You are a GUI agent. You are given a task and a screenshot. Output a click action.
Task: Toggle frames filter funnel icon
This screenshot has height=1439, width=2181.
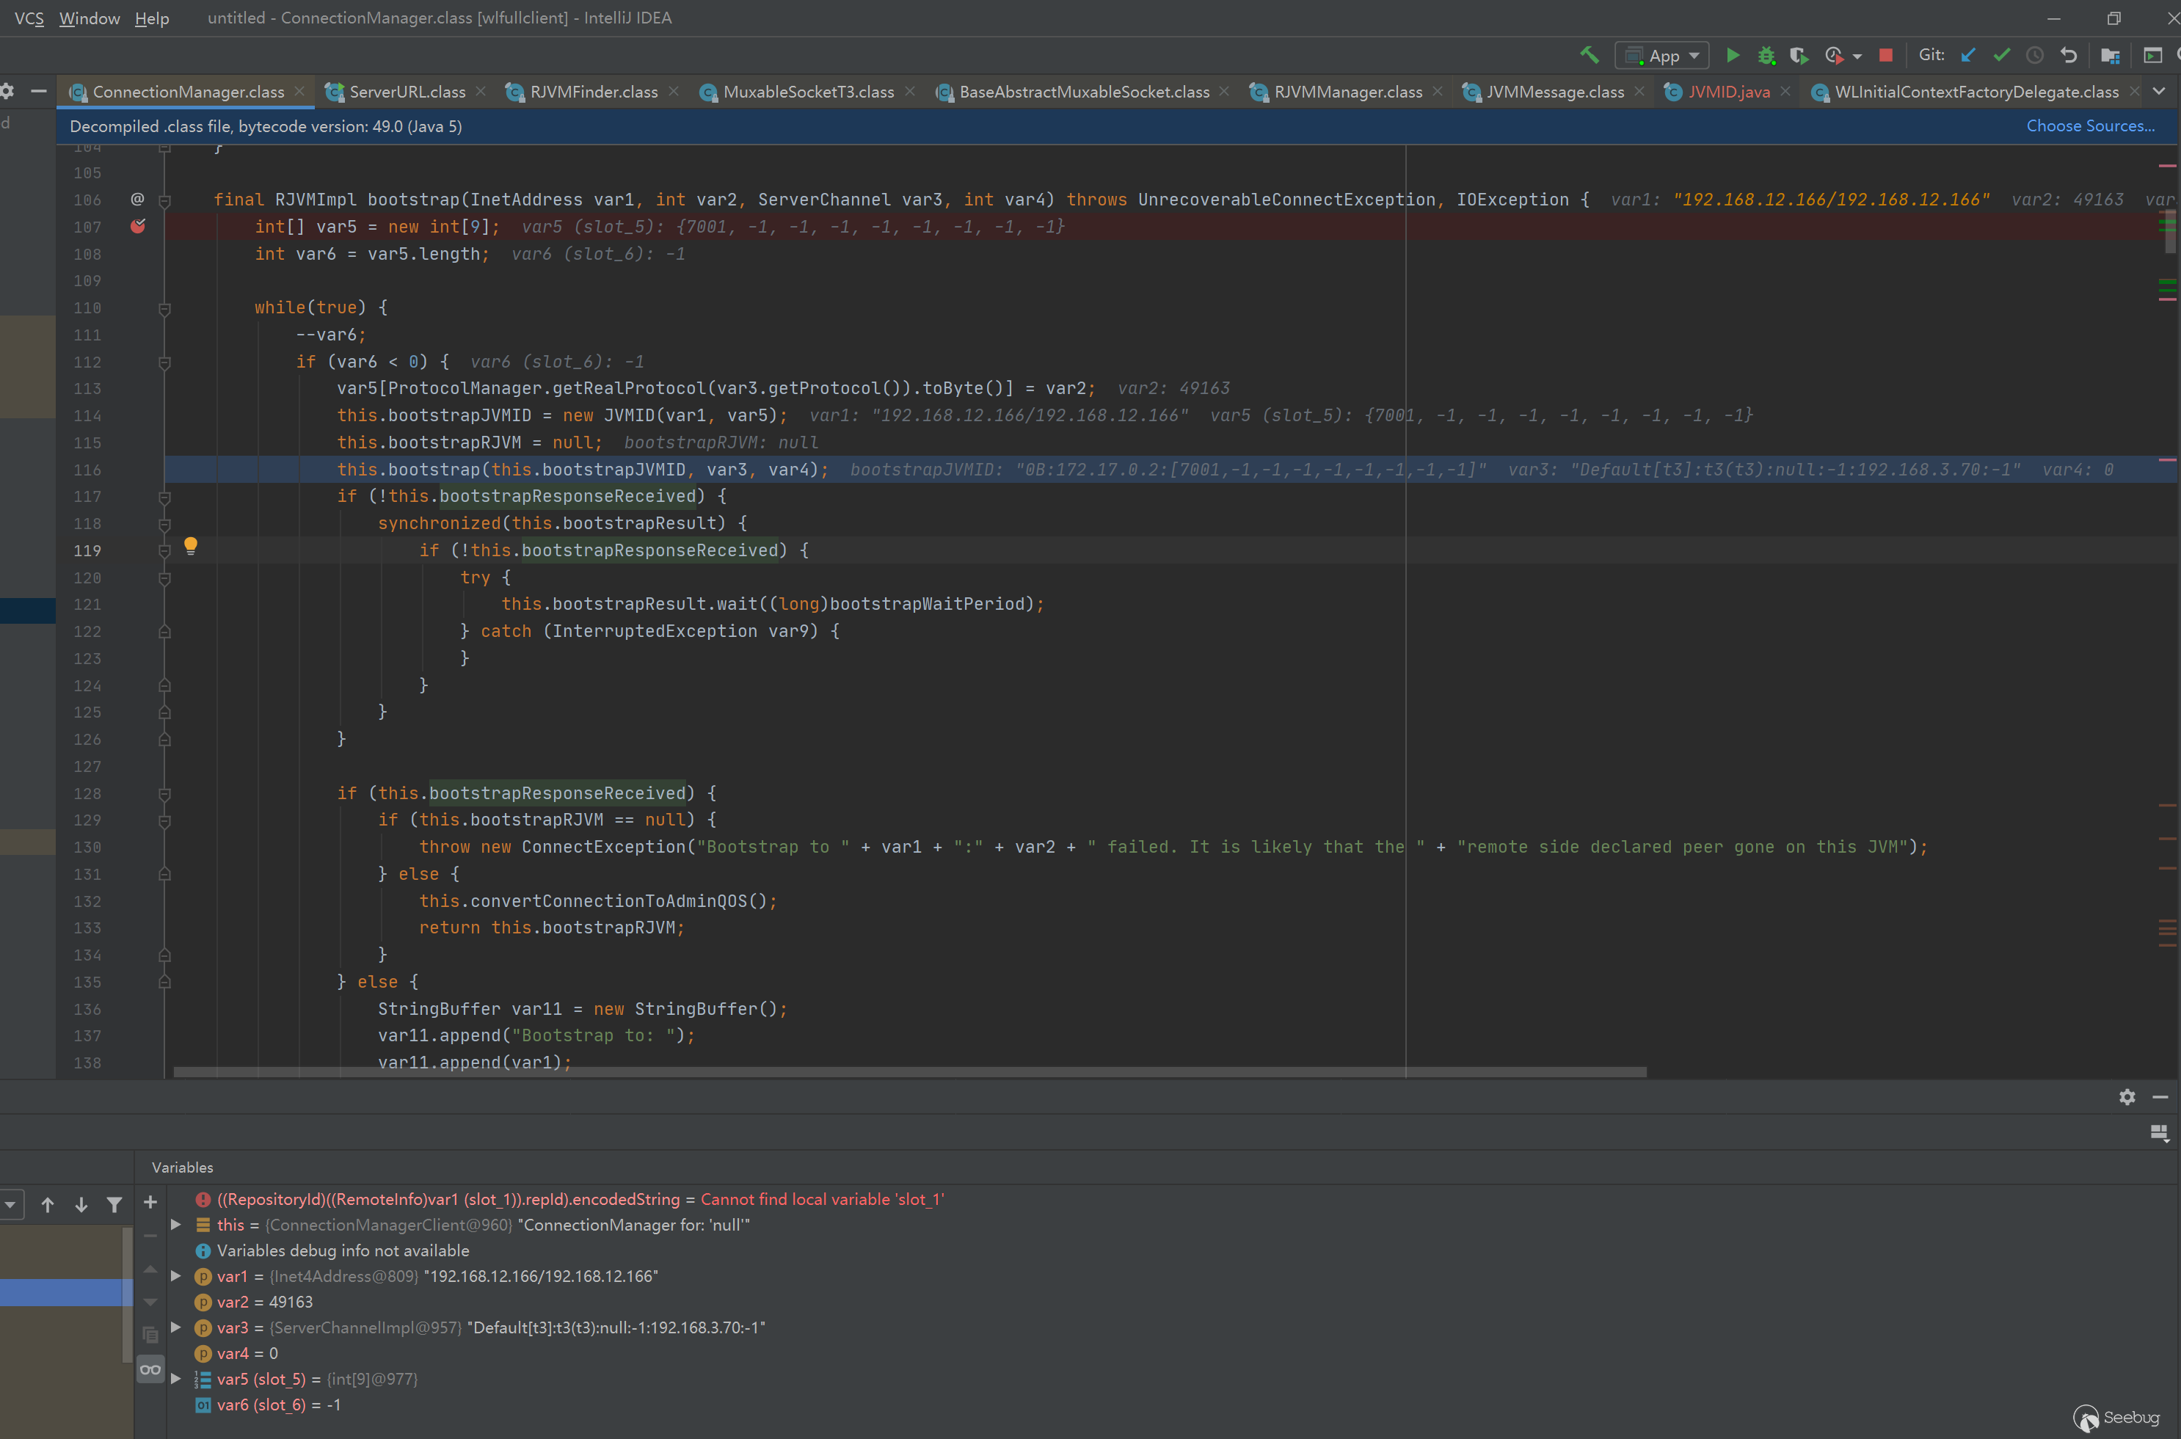(x=114, y=1204)
